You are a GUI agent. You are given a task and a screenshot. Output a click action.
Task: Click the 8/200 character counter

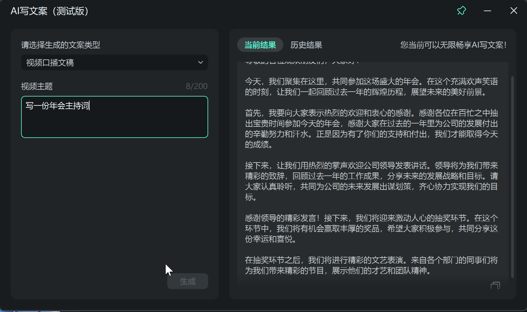click(x=197, y=86)
